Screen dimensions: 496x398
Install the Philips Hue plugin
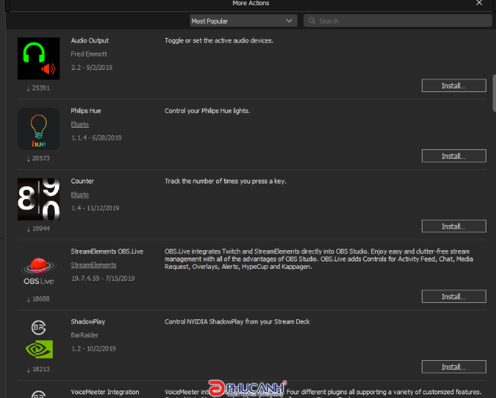(454, 156)
